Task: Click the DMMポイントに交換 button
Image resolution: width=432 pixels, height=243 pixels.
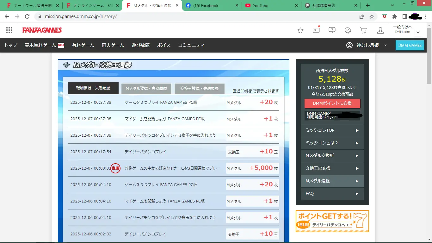Action: [332, 103]
